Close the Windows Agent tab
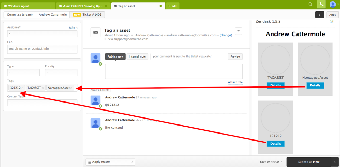Viewport: 340px width, 167px height. click(x=51, y=6)
